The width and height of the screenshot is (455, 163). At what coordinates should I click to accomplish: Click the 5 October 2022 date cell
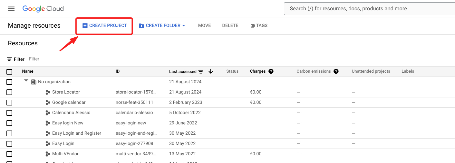185,113
